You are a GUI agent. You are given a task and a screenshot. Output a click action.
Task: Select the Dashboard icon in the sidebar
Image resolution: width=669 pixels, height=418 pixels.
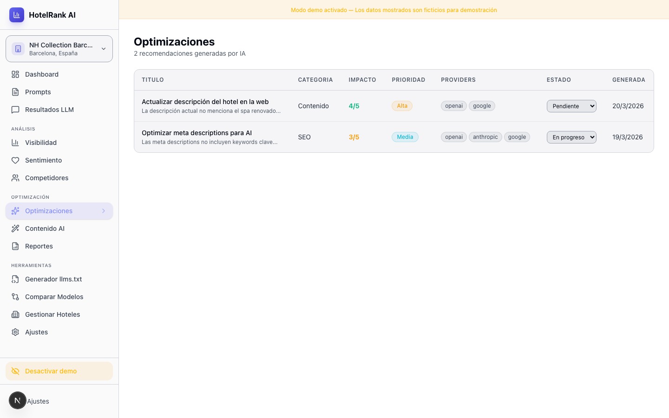[15, 74]
